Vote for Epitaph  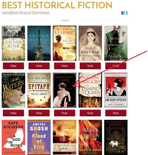(x=39, y=113)
